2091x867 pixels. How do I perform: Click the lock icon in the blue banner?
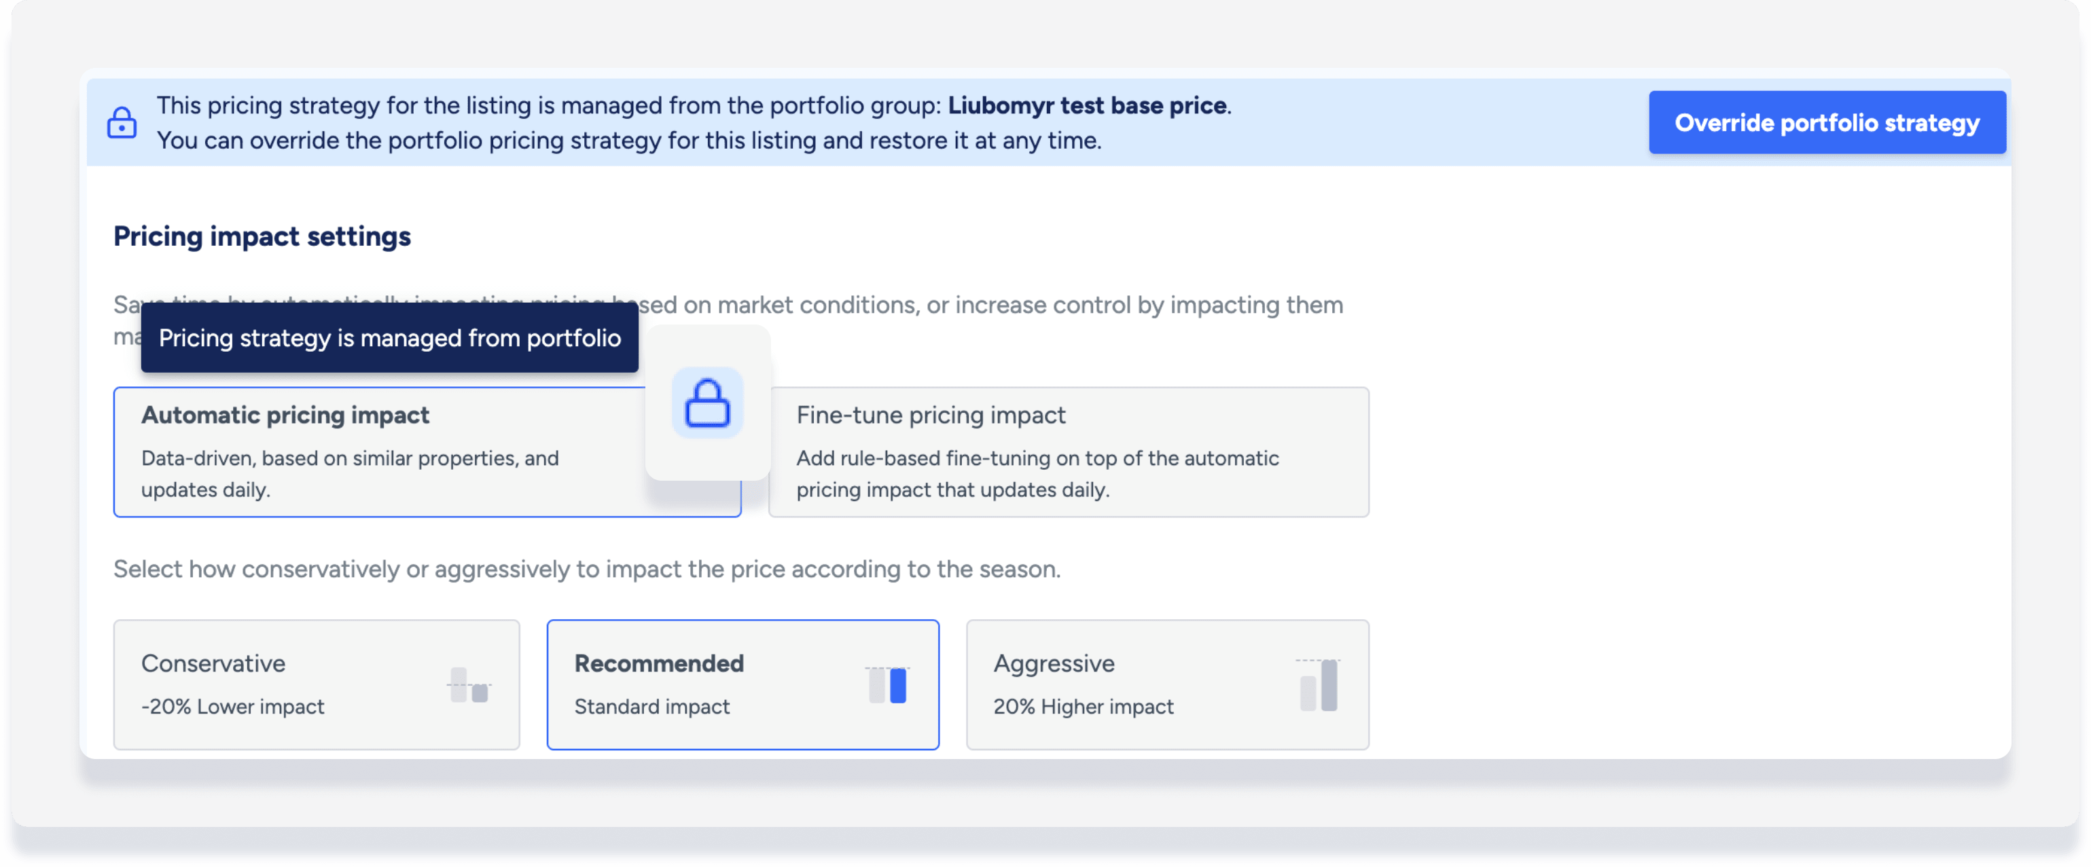click(x=122, y=122)
